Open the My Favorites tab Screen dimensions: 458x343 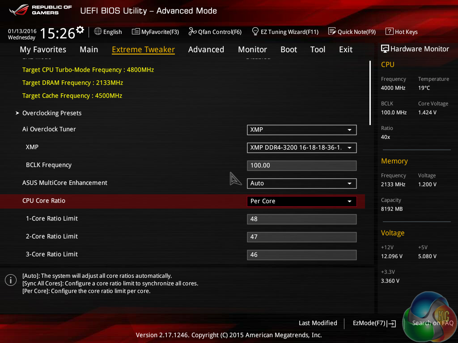(43, 50)
